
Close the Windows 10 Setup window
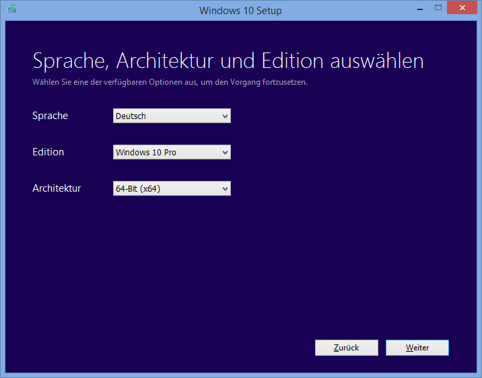(462, 7)
